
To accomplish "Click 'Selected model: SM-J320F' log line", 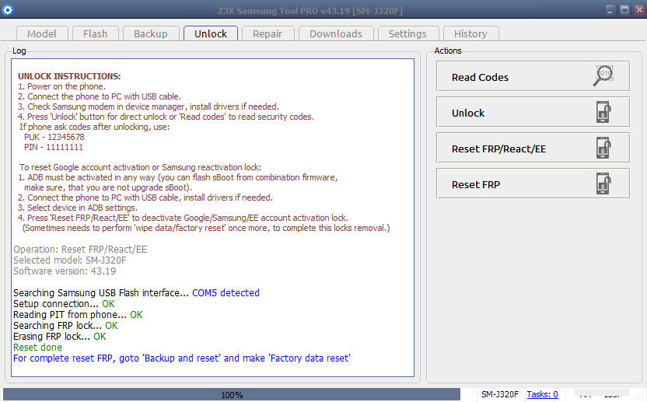I will pyautogui.click(x=70, y=260).
